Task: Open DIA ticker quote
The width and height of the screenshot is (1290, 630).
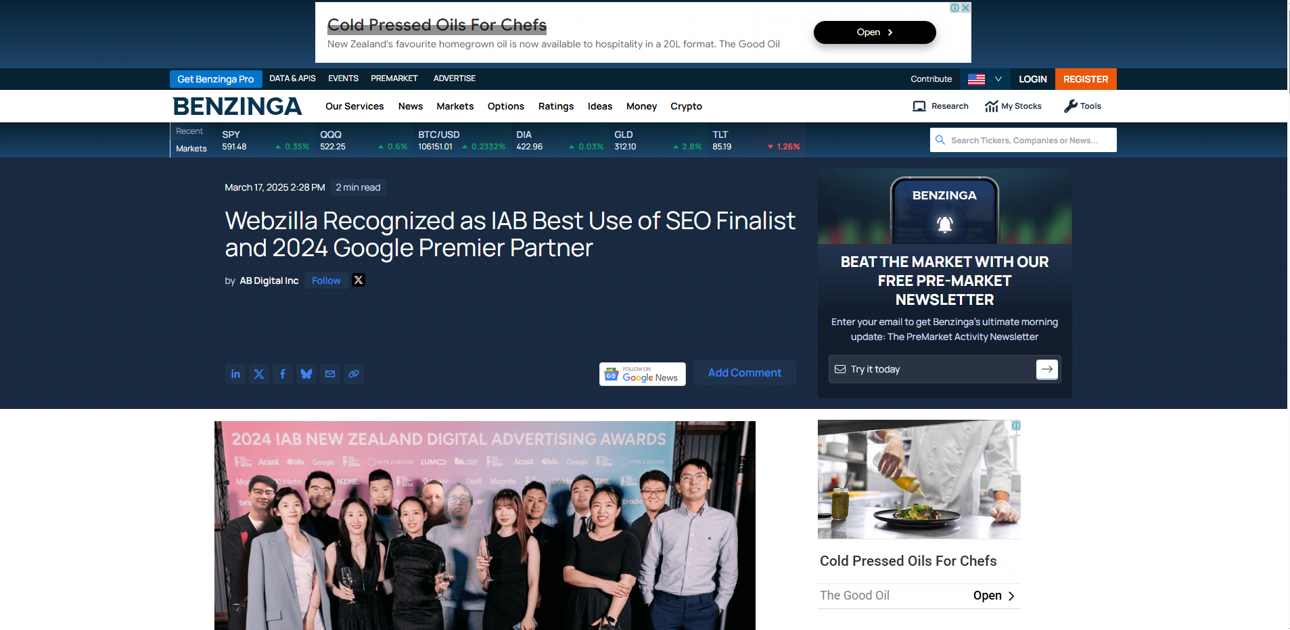Action: 559,140
